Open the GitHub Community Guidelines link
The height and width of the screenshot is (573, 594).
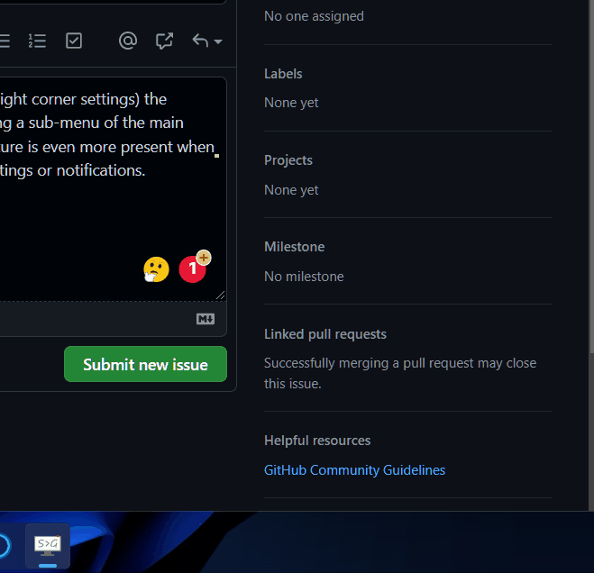tap(354, 470)
